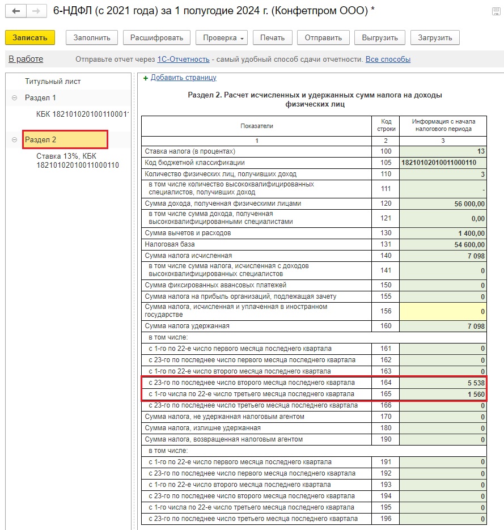Click the line 150 value field
504x530 pixels.
click(x=443, y=285)
